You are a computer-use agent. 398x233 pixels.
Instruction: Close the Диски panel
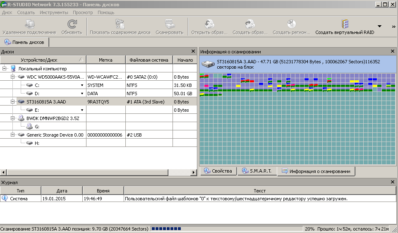(193, 51)
